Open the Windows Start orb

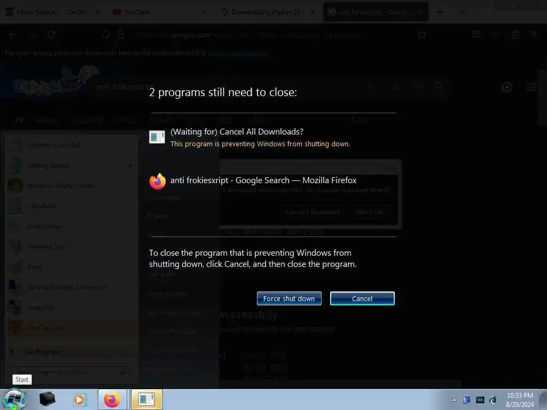coord(14,399)
